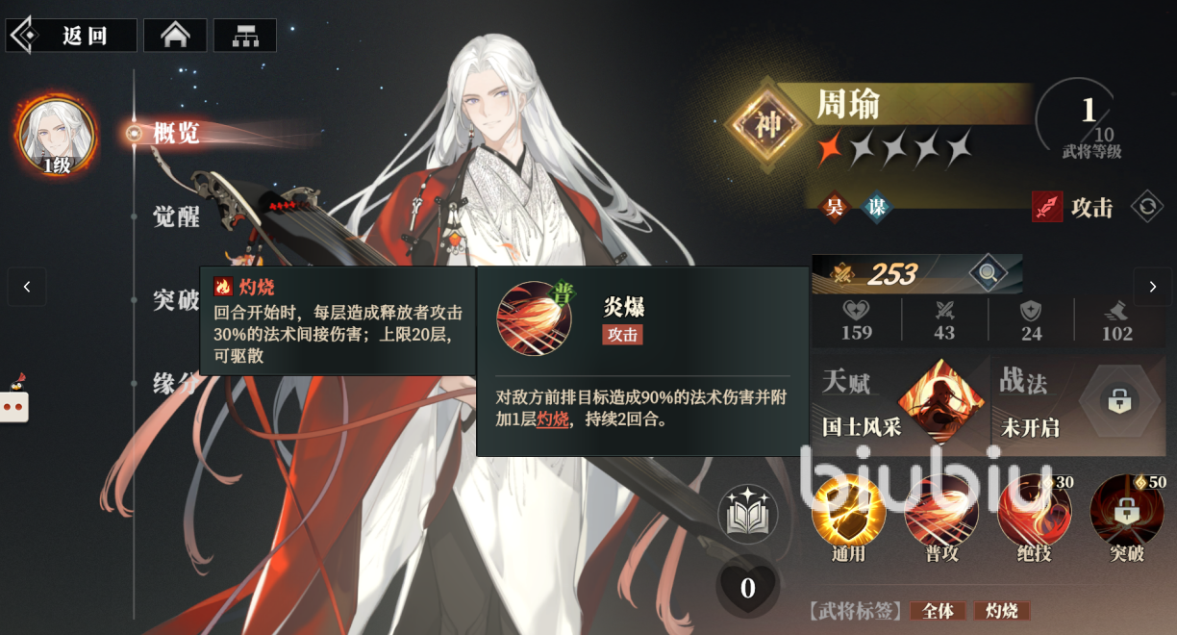Click the heart affection counter

tap(748, 586)
